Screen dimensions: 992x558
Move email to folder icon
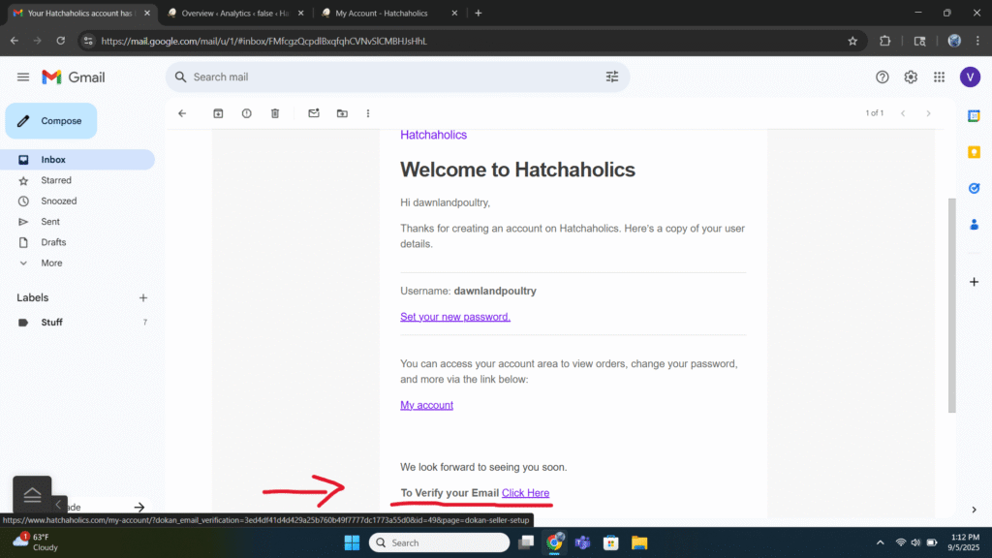[x=342, y=113]
